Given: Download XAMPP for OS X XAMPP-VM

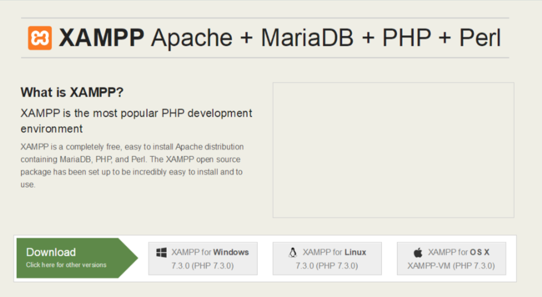Looking at the screenshot, I should [451, 258].
